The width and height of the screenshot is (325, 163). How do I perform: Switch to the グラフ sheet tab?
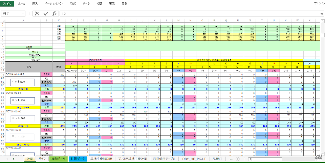[42, 159]
